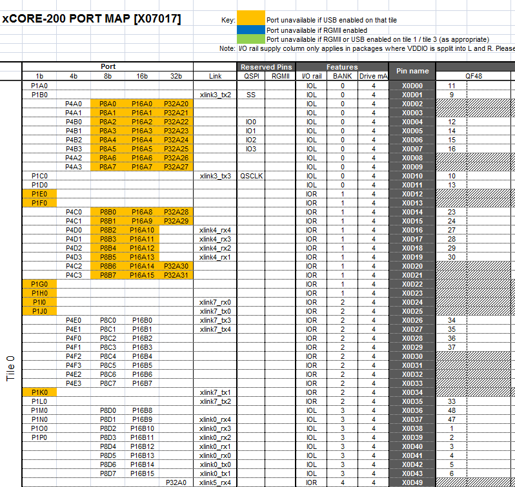This screenshot has height=487, width=515.
Task: Click cell P32A0
Action: pos(176,482)
